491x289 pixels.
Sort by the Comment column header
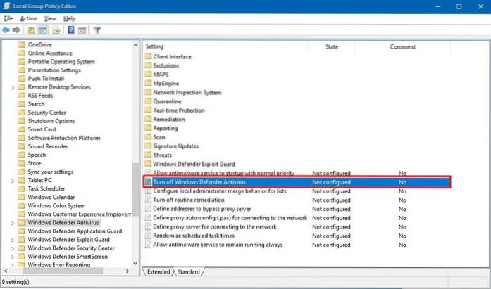(x=403, y=46)
